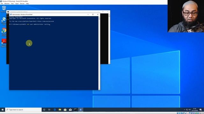Select the Recycle Bin desktop icon
Viewport: 204px width, 114px height.
[x=4, y=9]
